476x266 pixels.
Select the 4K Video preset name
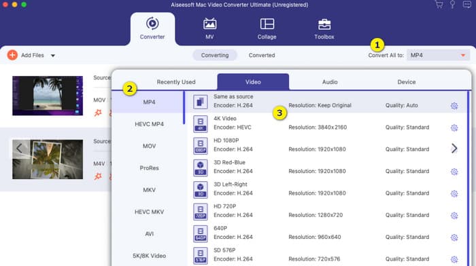click(x=225, y=119)
